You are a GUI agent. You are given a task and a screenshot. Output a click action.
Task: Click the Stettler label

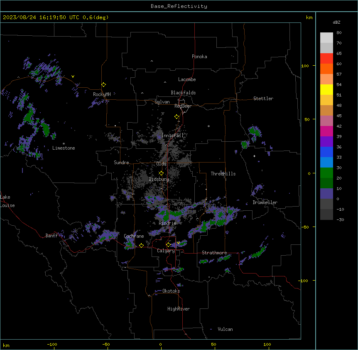pos(263,99)
